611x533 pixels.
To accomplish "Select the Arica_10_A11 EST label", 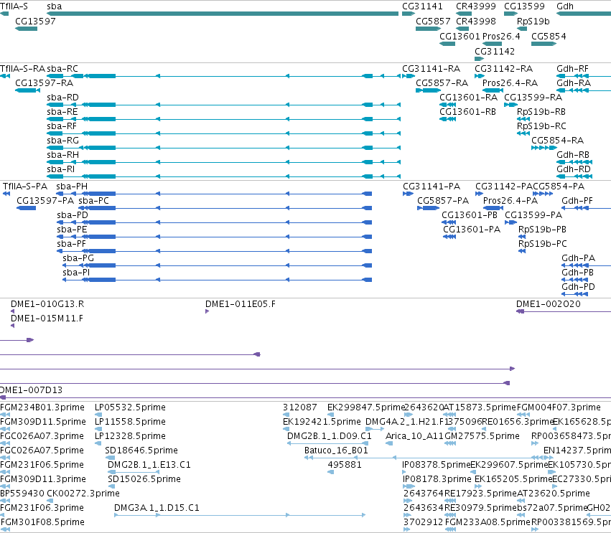I will pos(414,436).
